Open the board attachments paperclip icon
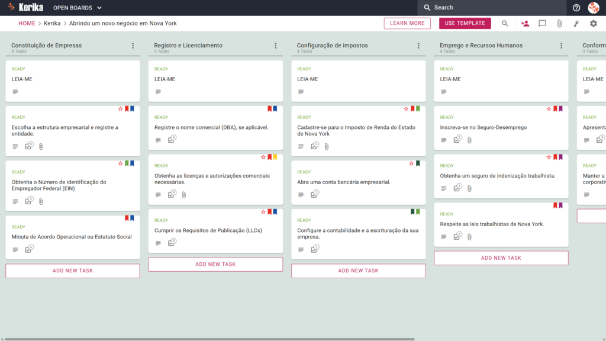 pos(559,24)
